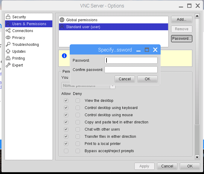Click the Connections share icon
Image resolution: width=204 pixels, height=174 pixels.
coord(8,31)
